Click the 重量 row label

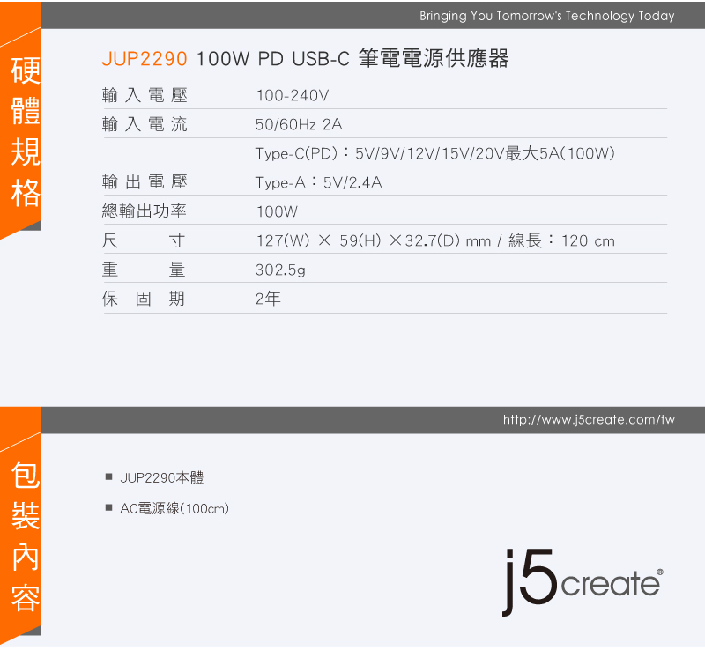pos(144,270)
